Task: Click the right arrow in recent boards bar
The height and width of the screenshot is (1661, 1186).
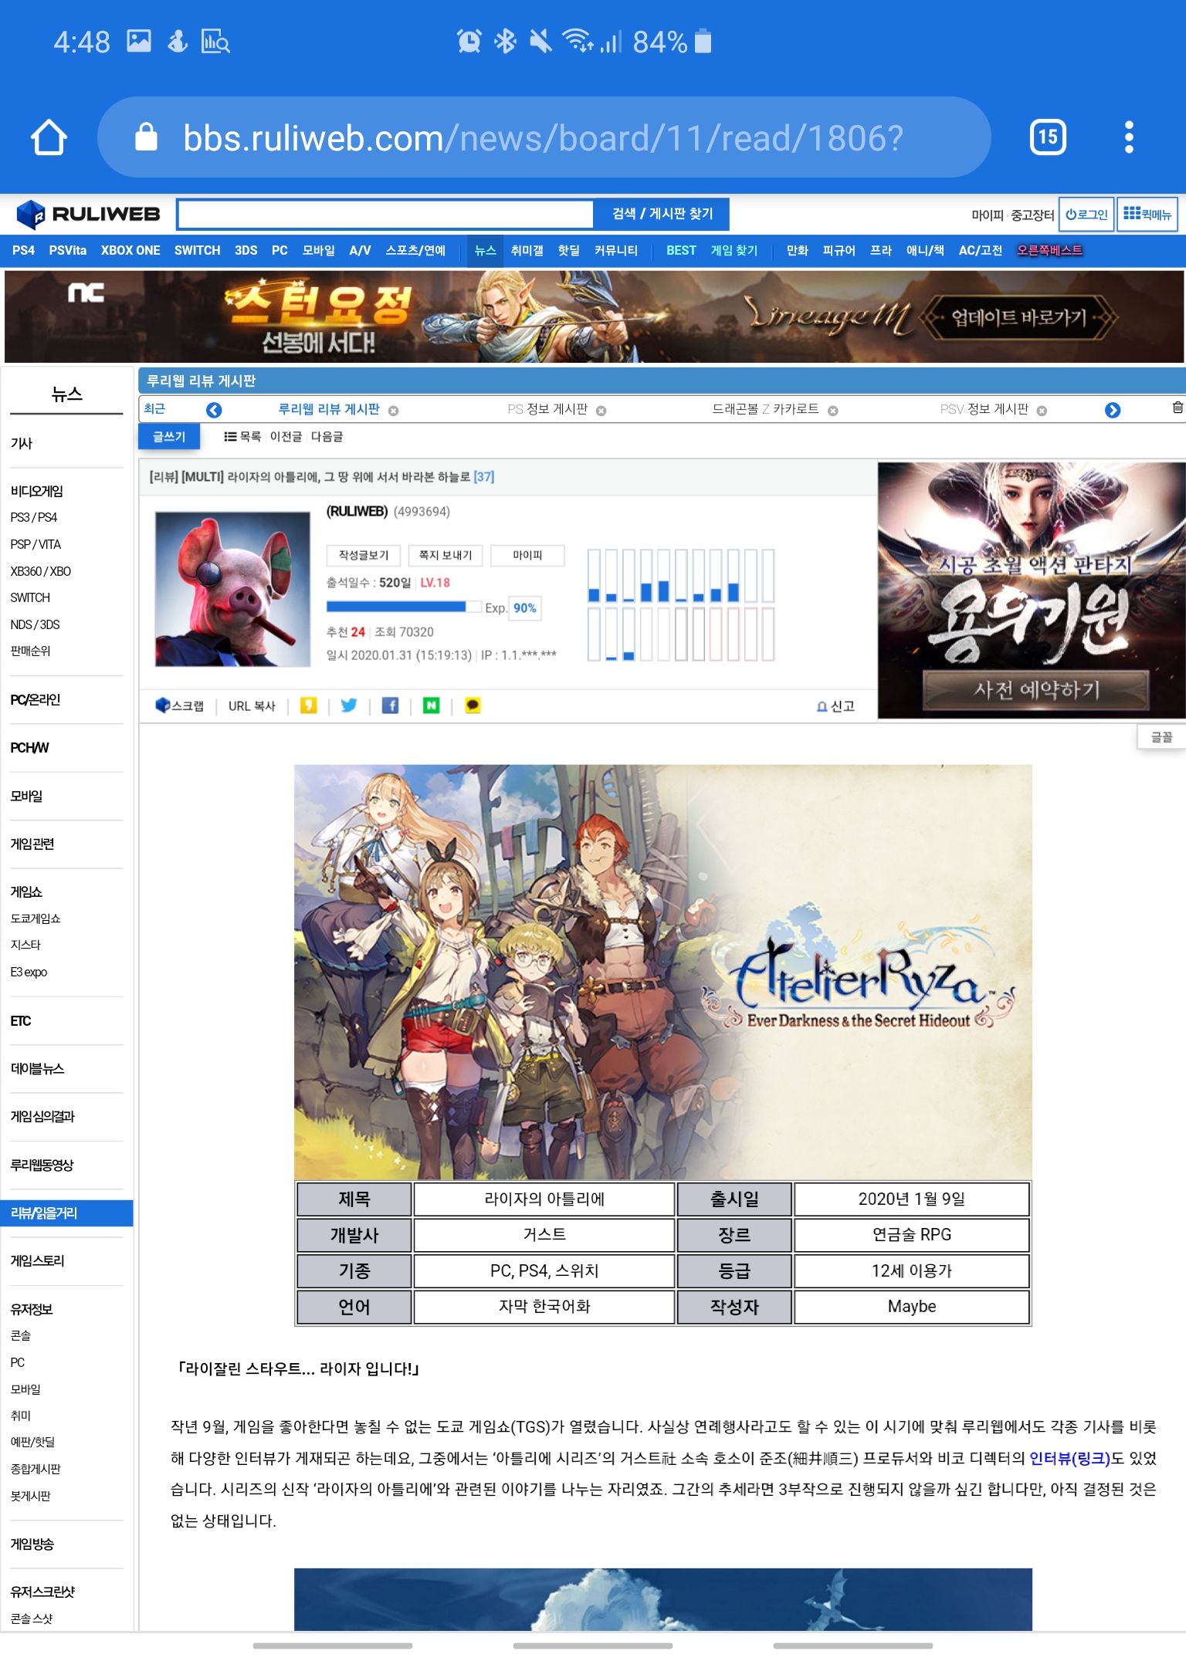Action: tap(1112, 410)
